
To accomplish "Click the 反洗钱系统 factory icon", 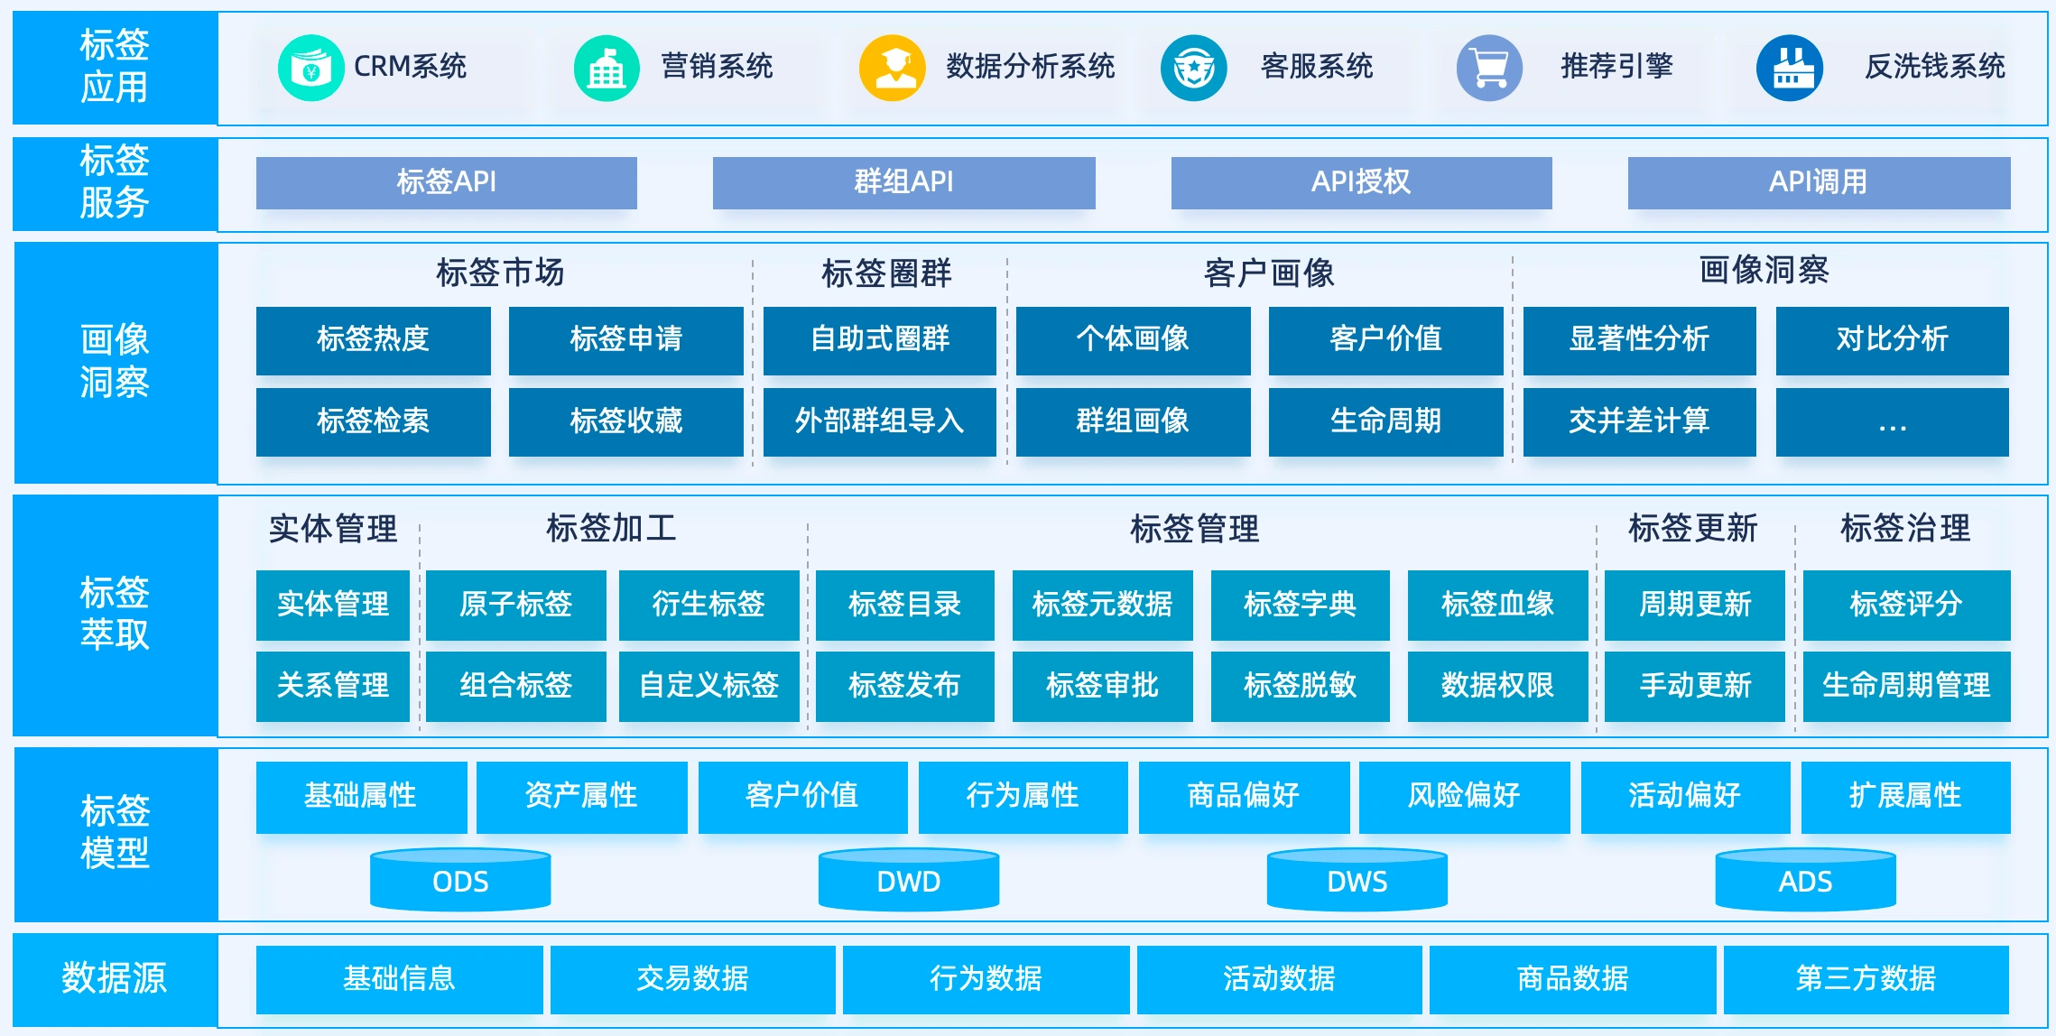I will (x=1789, y=68).
